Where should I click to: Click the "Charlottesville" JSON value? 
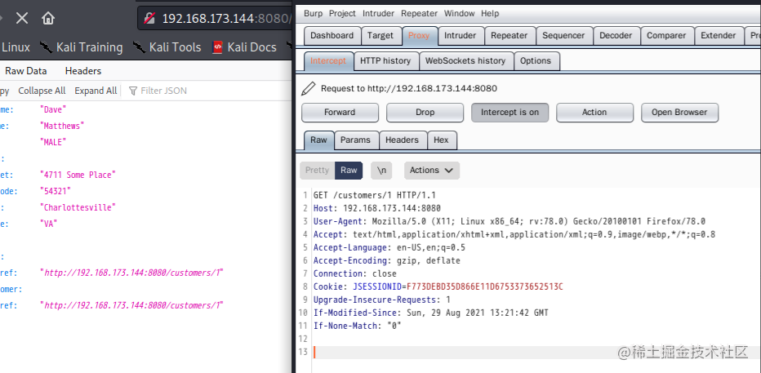click(78, 207)
